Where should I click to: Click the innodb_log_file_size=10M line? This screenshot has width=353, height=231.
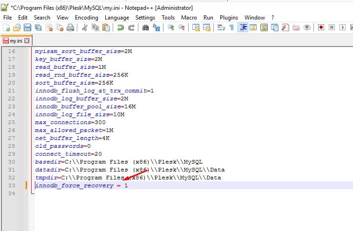click(x=80, y=114)
